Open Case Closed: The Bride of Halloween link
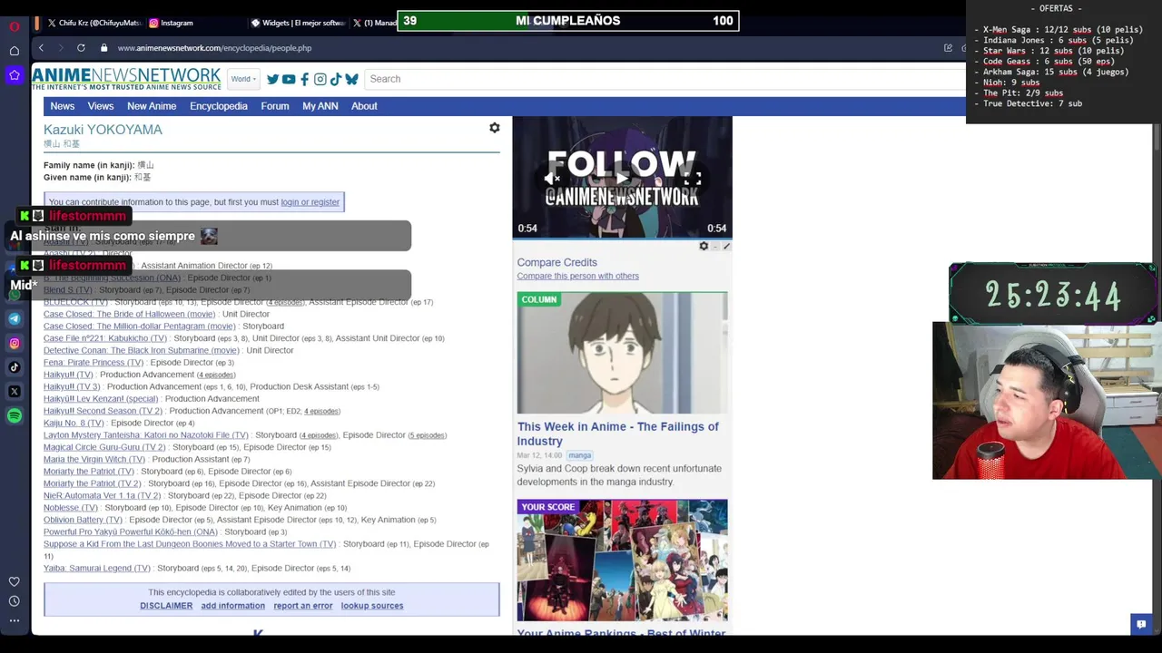Image resolution: width=1162 pixels, height=653 pixels. tap(129, 314)
